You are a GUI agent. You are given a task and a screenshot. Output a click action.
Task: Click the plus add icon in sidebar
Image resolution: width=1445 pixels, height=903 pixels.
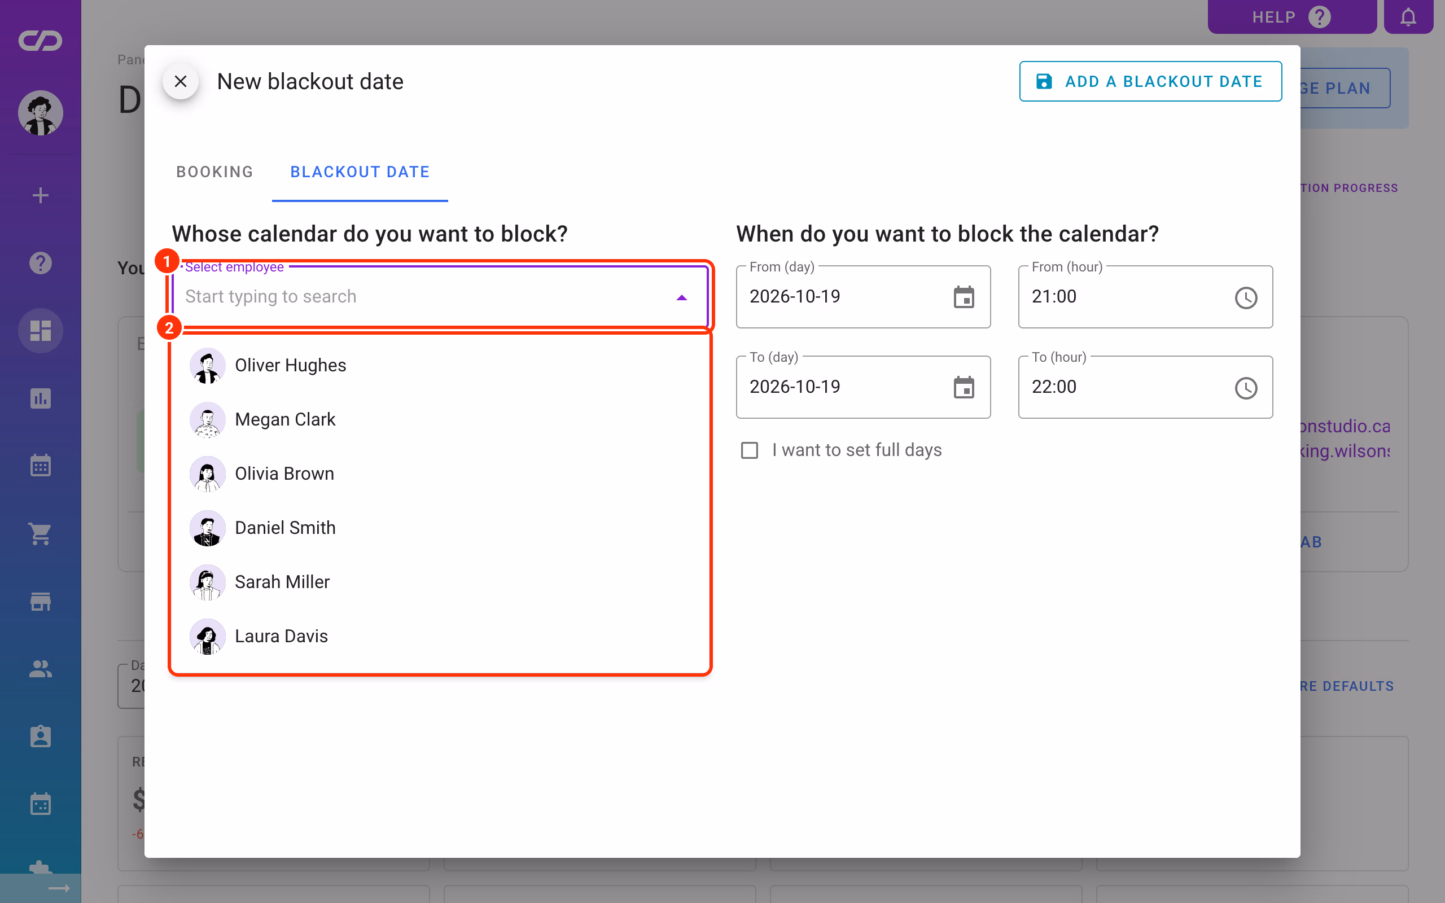point(41,195)
